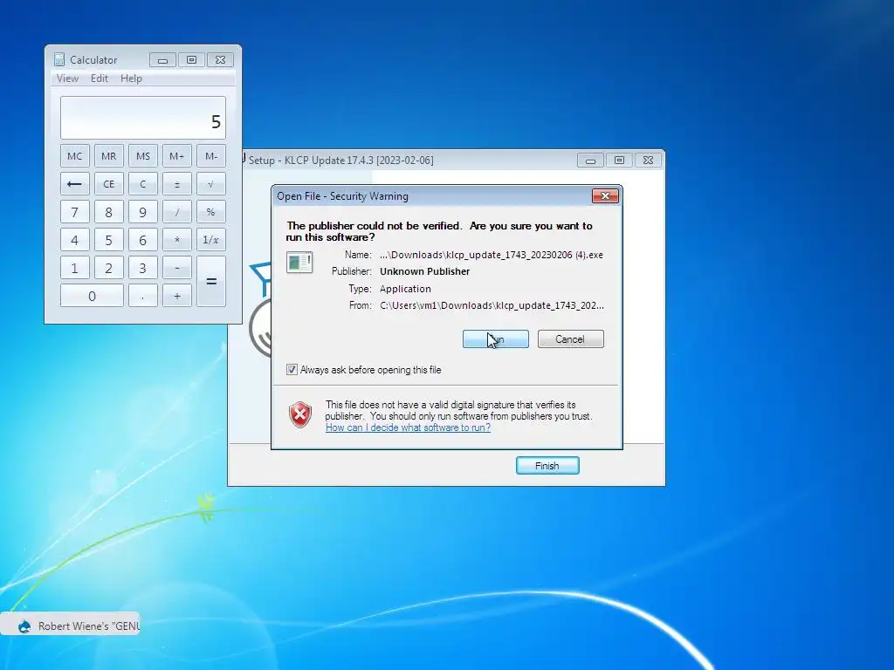The height and width of the screenshot is (670, 894).
Task: Maximize the KLCP Update Setup window
Action: pyautogui.click(x=619, y=161)
